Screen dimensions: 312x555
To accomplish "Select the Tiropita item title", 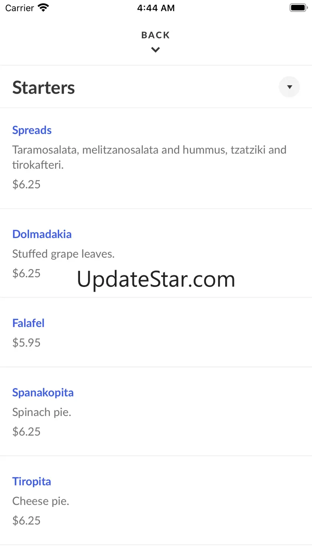I will 32,481.
